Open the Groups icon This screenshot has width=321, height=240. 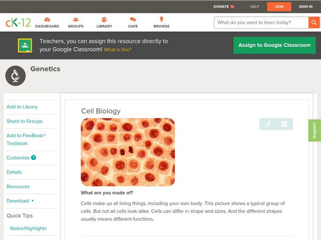click(x=76, y=20)
